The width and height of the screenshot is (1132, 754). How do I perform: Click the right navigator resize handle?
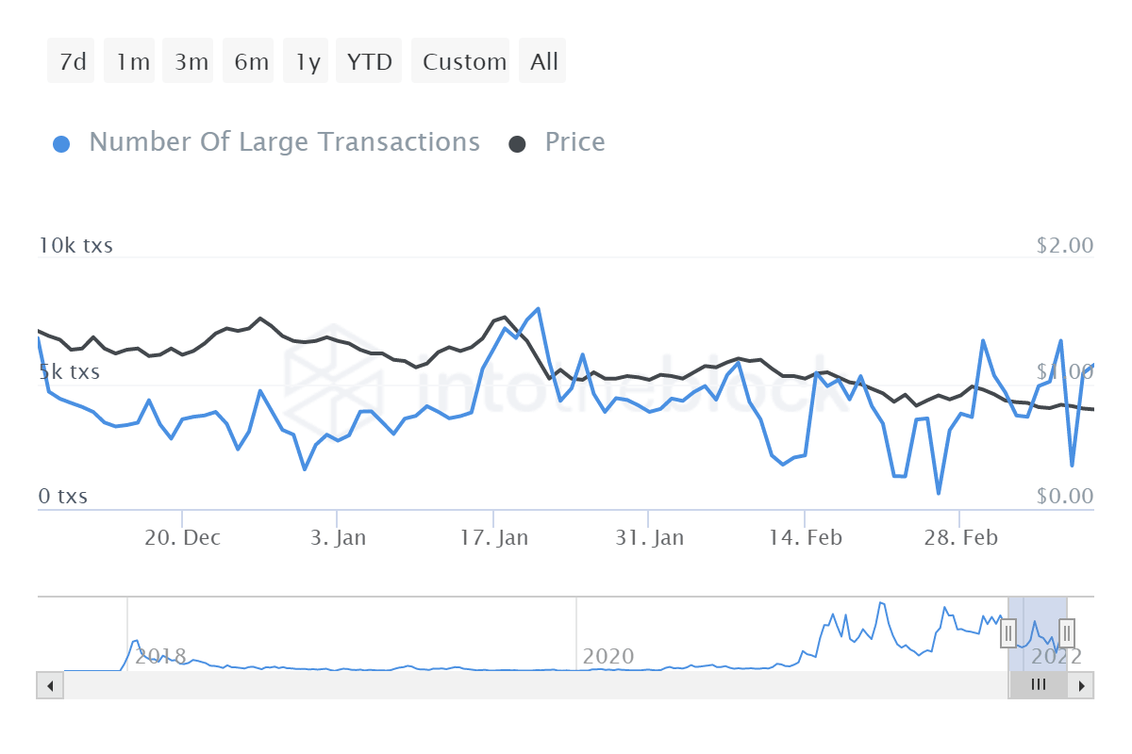[x=1067, y=633]
